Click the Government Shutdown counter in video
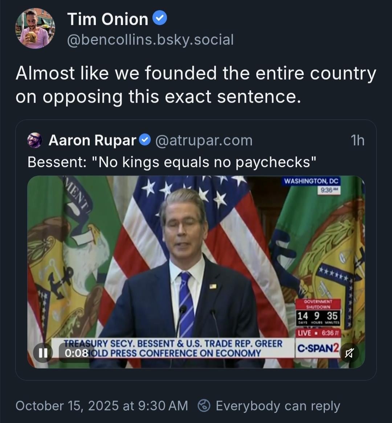Image resolution: width=392 pixels, height=423 pixels. pos(318,312)
